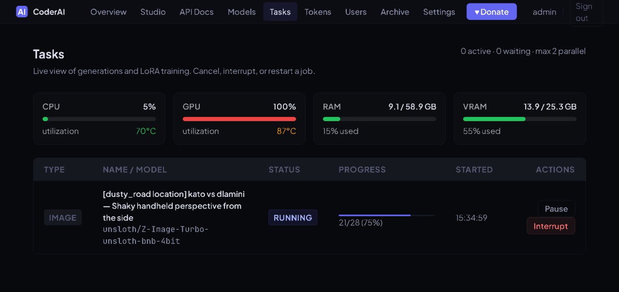
Task: Click the Tasks page heading
Action: tap(48, 54)
